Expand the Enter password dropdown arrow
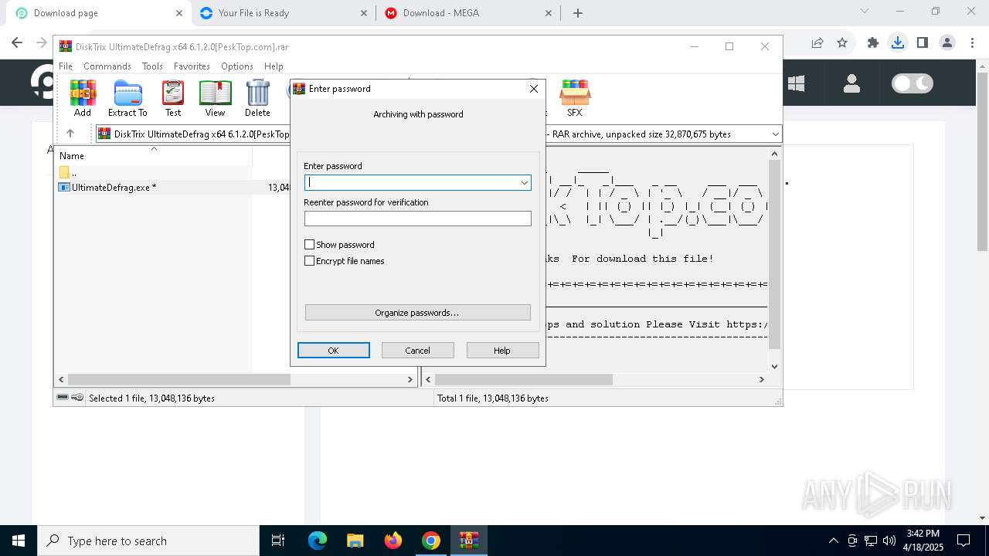The width and height of the screenshot is (989, 556). click(x=524, y=183)
